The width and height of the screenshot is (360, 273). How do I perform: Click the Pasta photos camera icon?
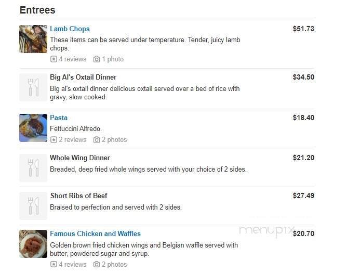[97, 140]
